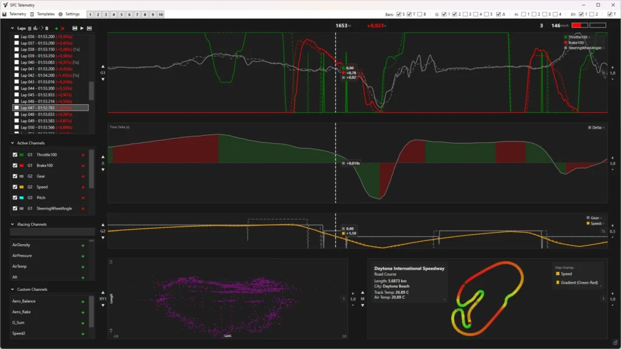
Task: Add the Aero_Rake custom channel
Action: (83, 312)
